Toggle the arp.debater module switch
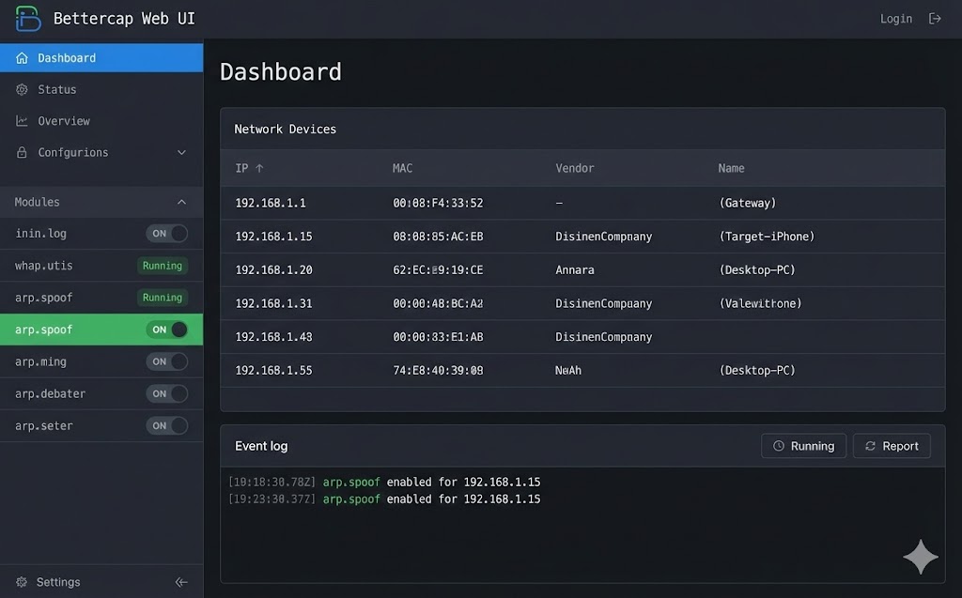Screen dimensions: 962x598 166,393
